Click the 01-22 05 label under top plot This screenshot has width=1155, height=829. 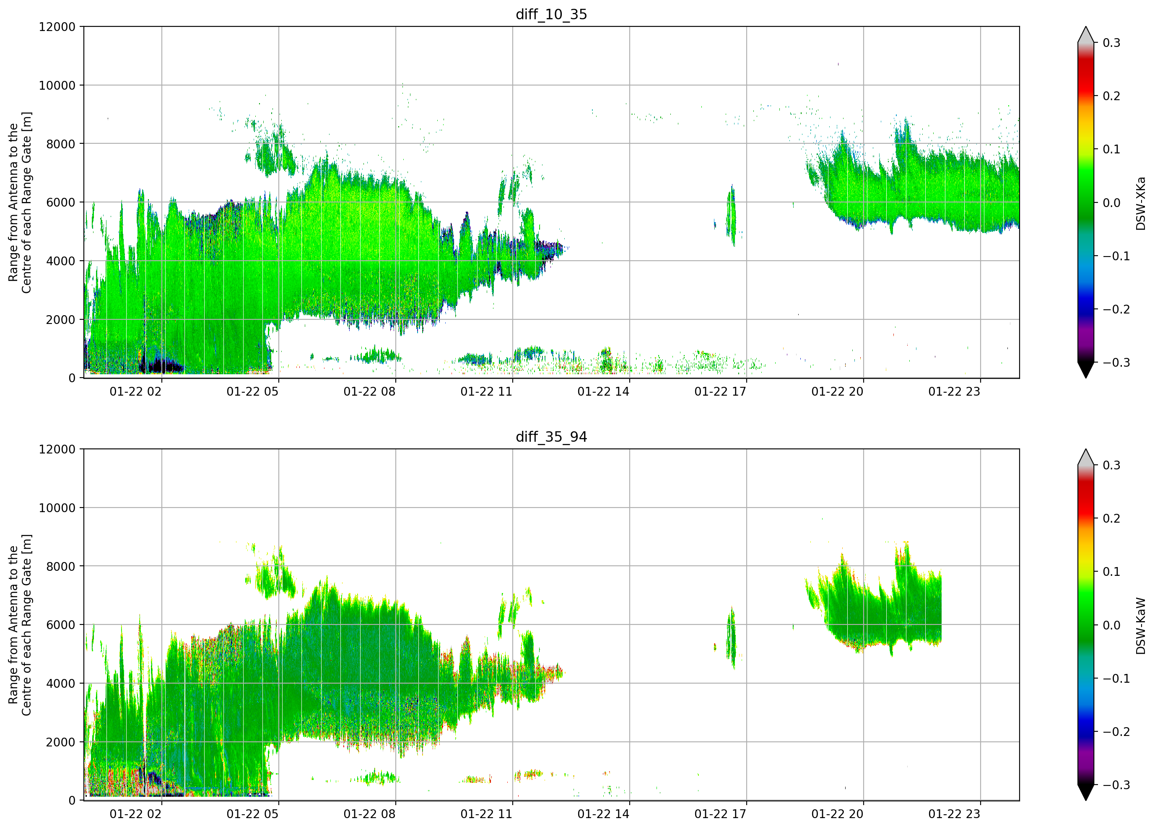[253, 391]
